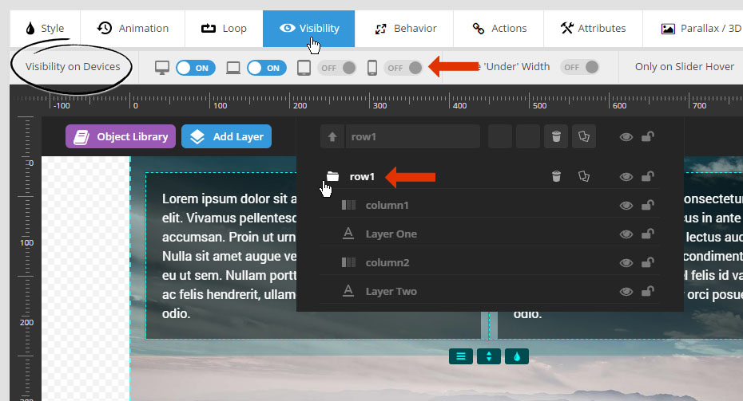The width and height of the screenshot is (743, 401).
Task: Collapse the row1 folder in layer list
Action: click(x=332, y=176)
